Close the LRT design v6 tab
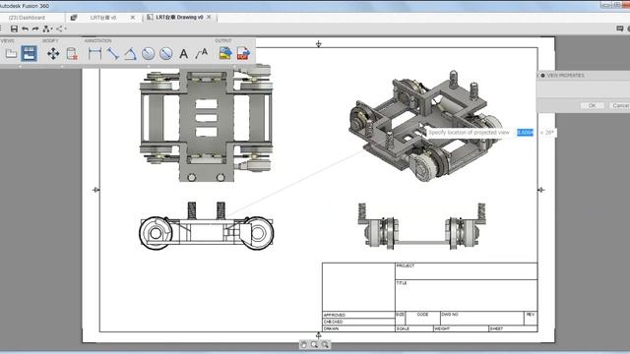Image resolution: width=630 pixels, height=354 pixels. point(133,18)
